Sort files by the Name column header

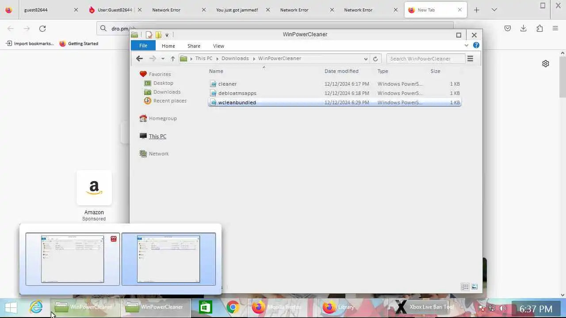216,71
